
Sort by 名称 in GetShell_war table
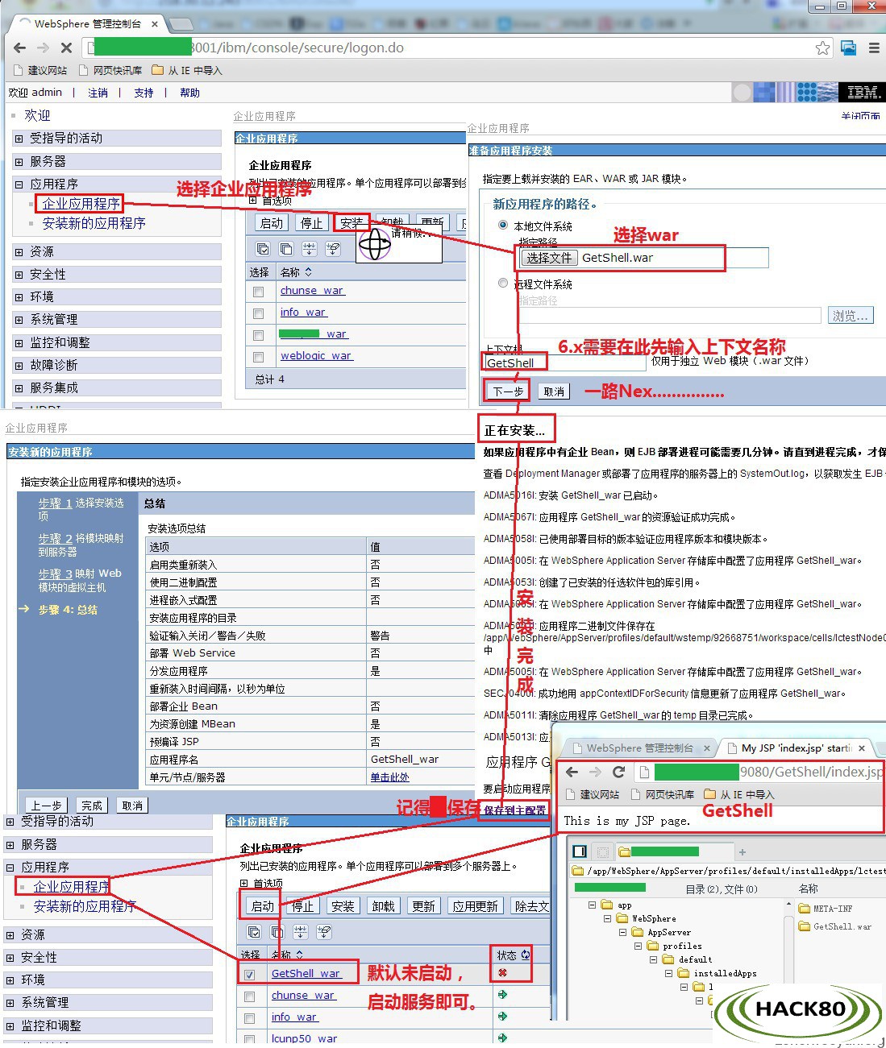[x=299, y=955]
